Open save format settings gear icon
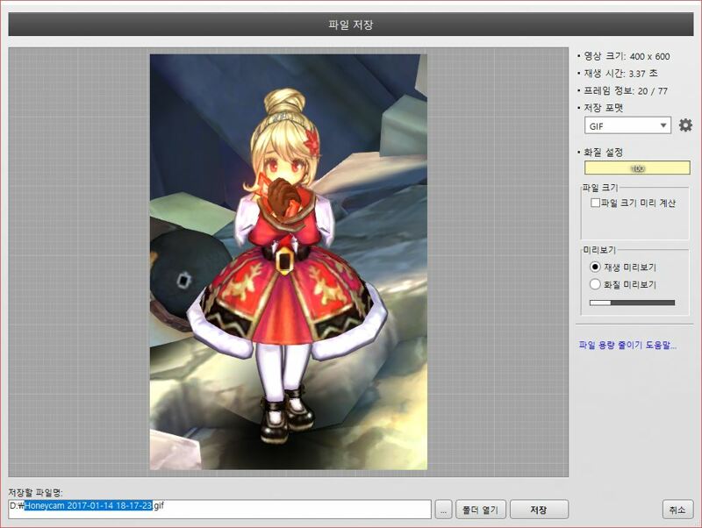This screenshot has width=702, height=528. (685, 125)
